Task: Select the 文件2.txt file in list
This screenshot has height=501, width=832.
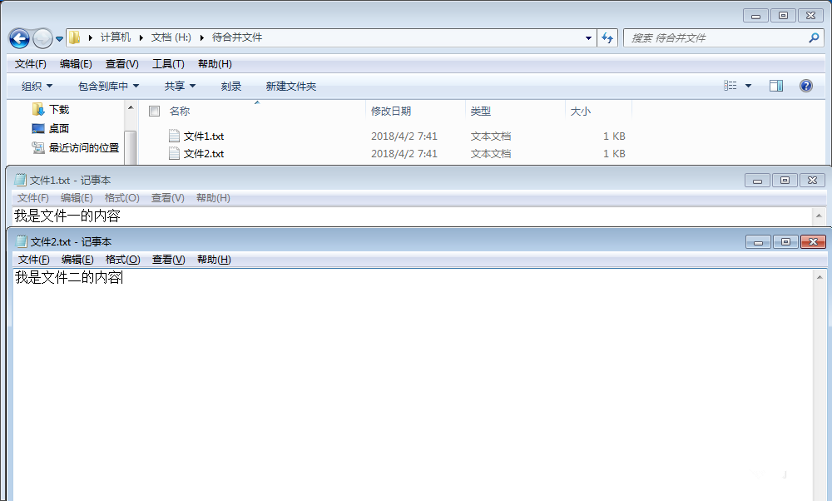Action: (204, 154)
